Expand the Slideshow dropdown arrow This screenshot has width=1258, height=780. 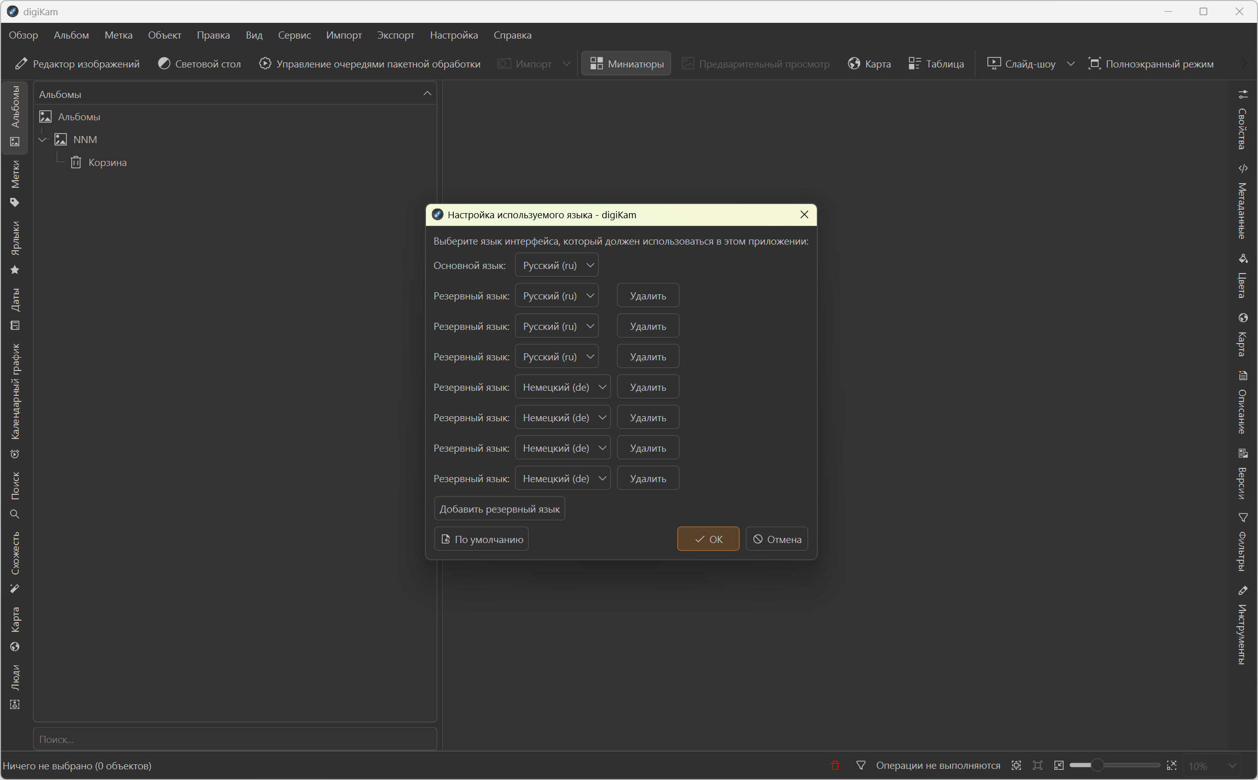point(1071,63)
